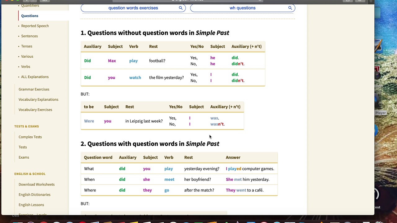This screenshot has width=397, height=223.
Task: Open the Exams sidebar link
Action: [24, 157]
